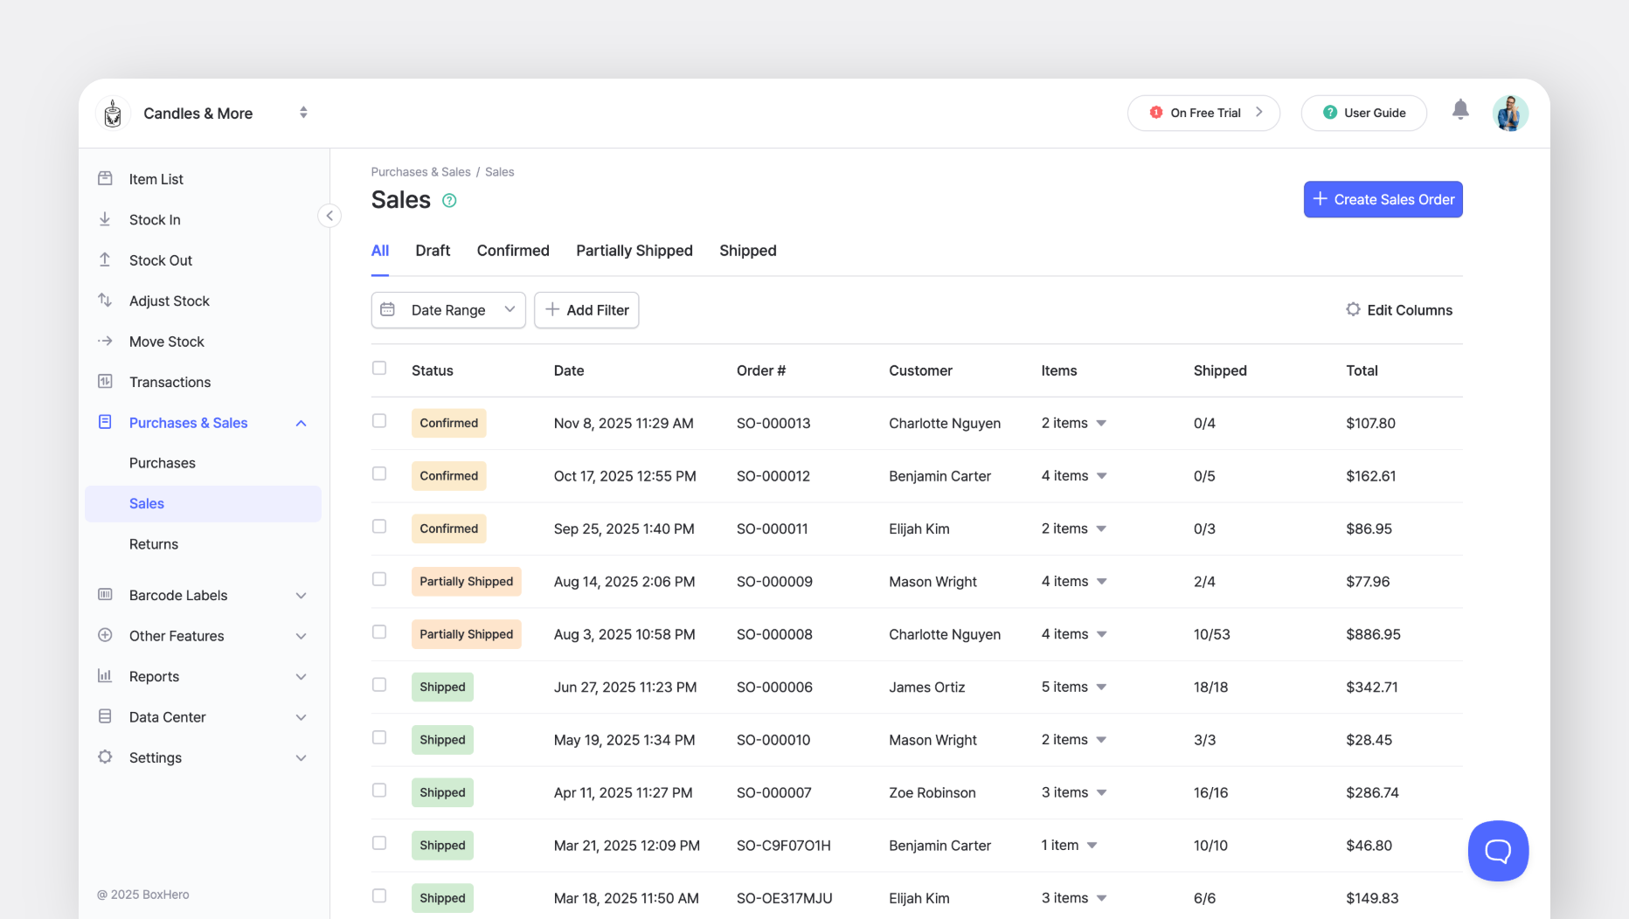Open the Date Range dropdown
The image size is (1629, 919).
[x=447, y=310]
